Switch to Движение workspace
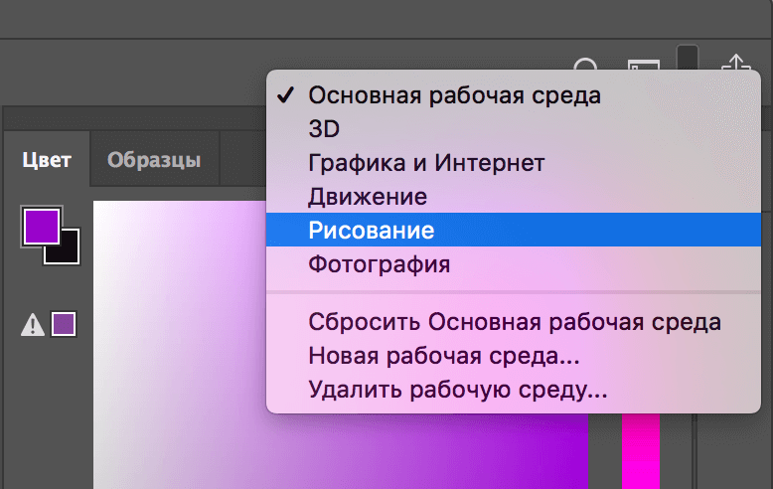 514,196
